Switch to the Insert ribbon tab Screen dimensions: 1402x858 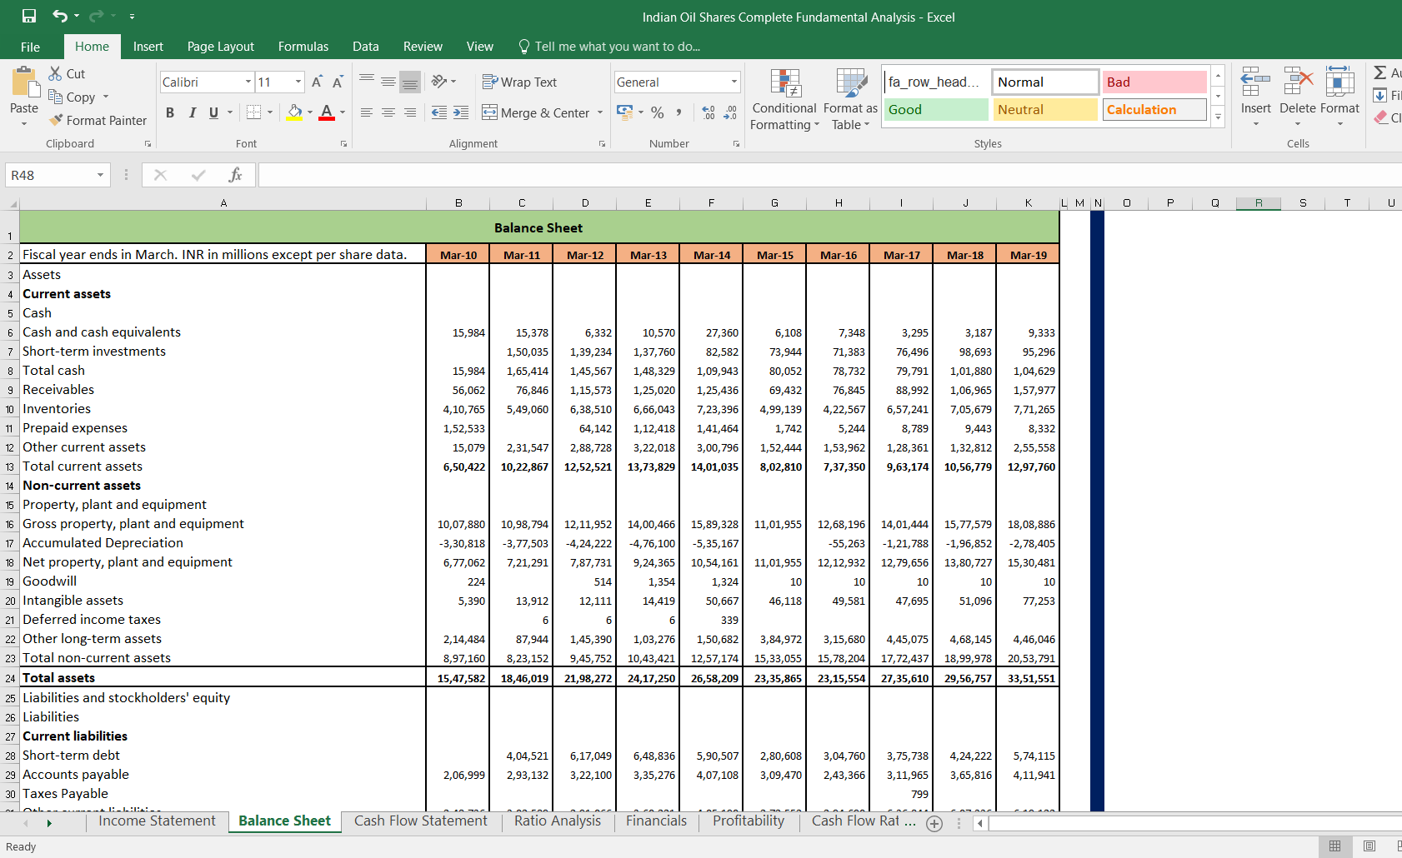[x=148, y=47]
